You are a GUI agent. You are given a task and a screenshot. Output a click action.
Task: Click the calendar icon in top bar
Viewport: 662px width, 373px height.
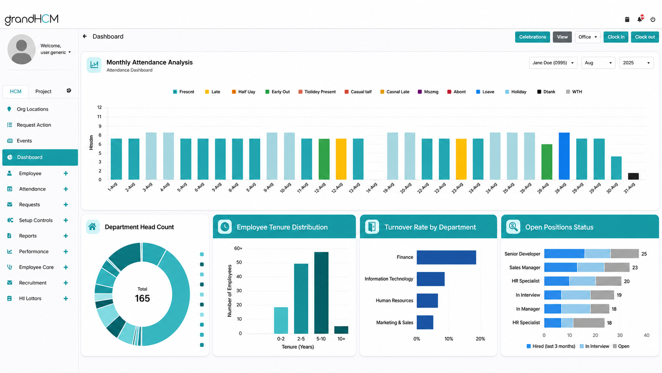click(x=627, y=19)
